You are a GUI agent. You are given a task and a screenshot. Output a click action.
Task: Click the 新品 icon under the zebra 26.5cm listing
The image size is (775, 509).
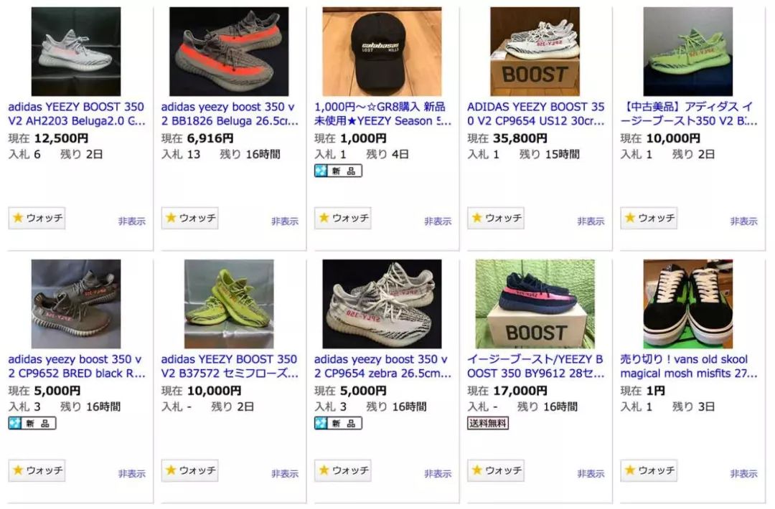(x=338, y=423)
